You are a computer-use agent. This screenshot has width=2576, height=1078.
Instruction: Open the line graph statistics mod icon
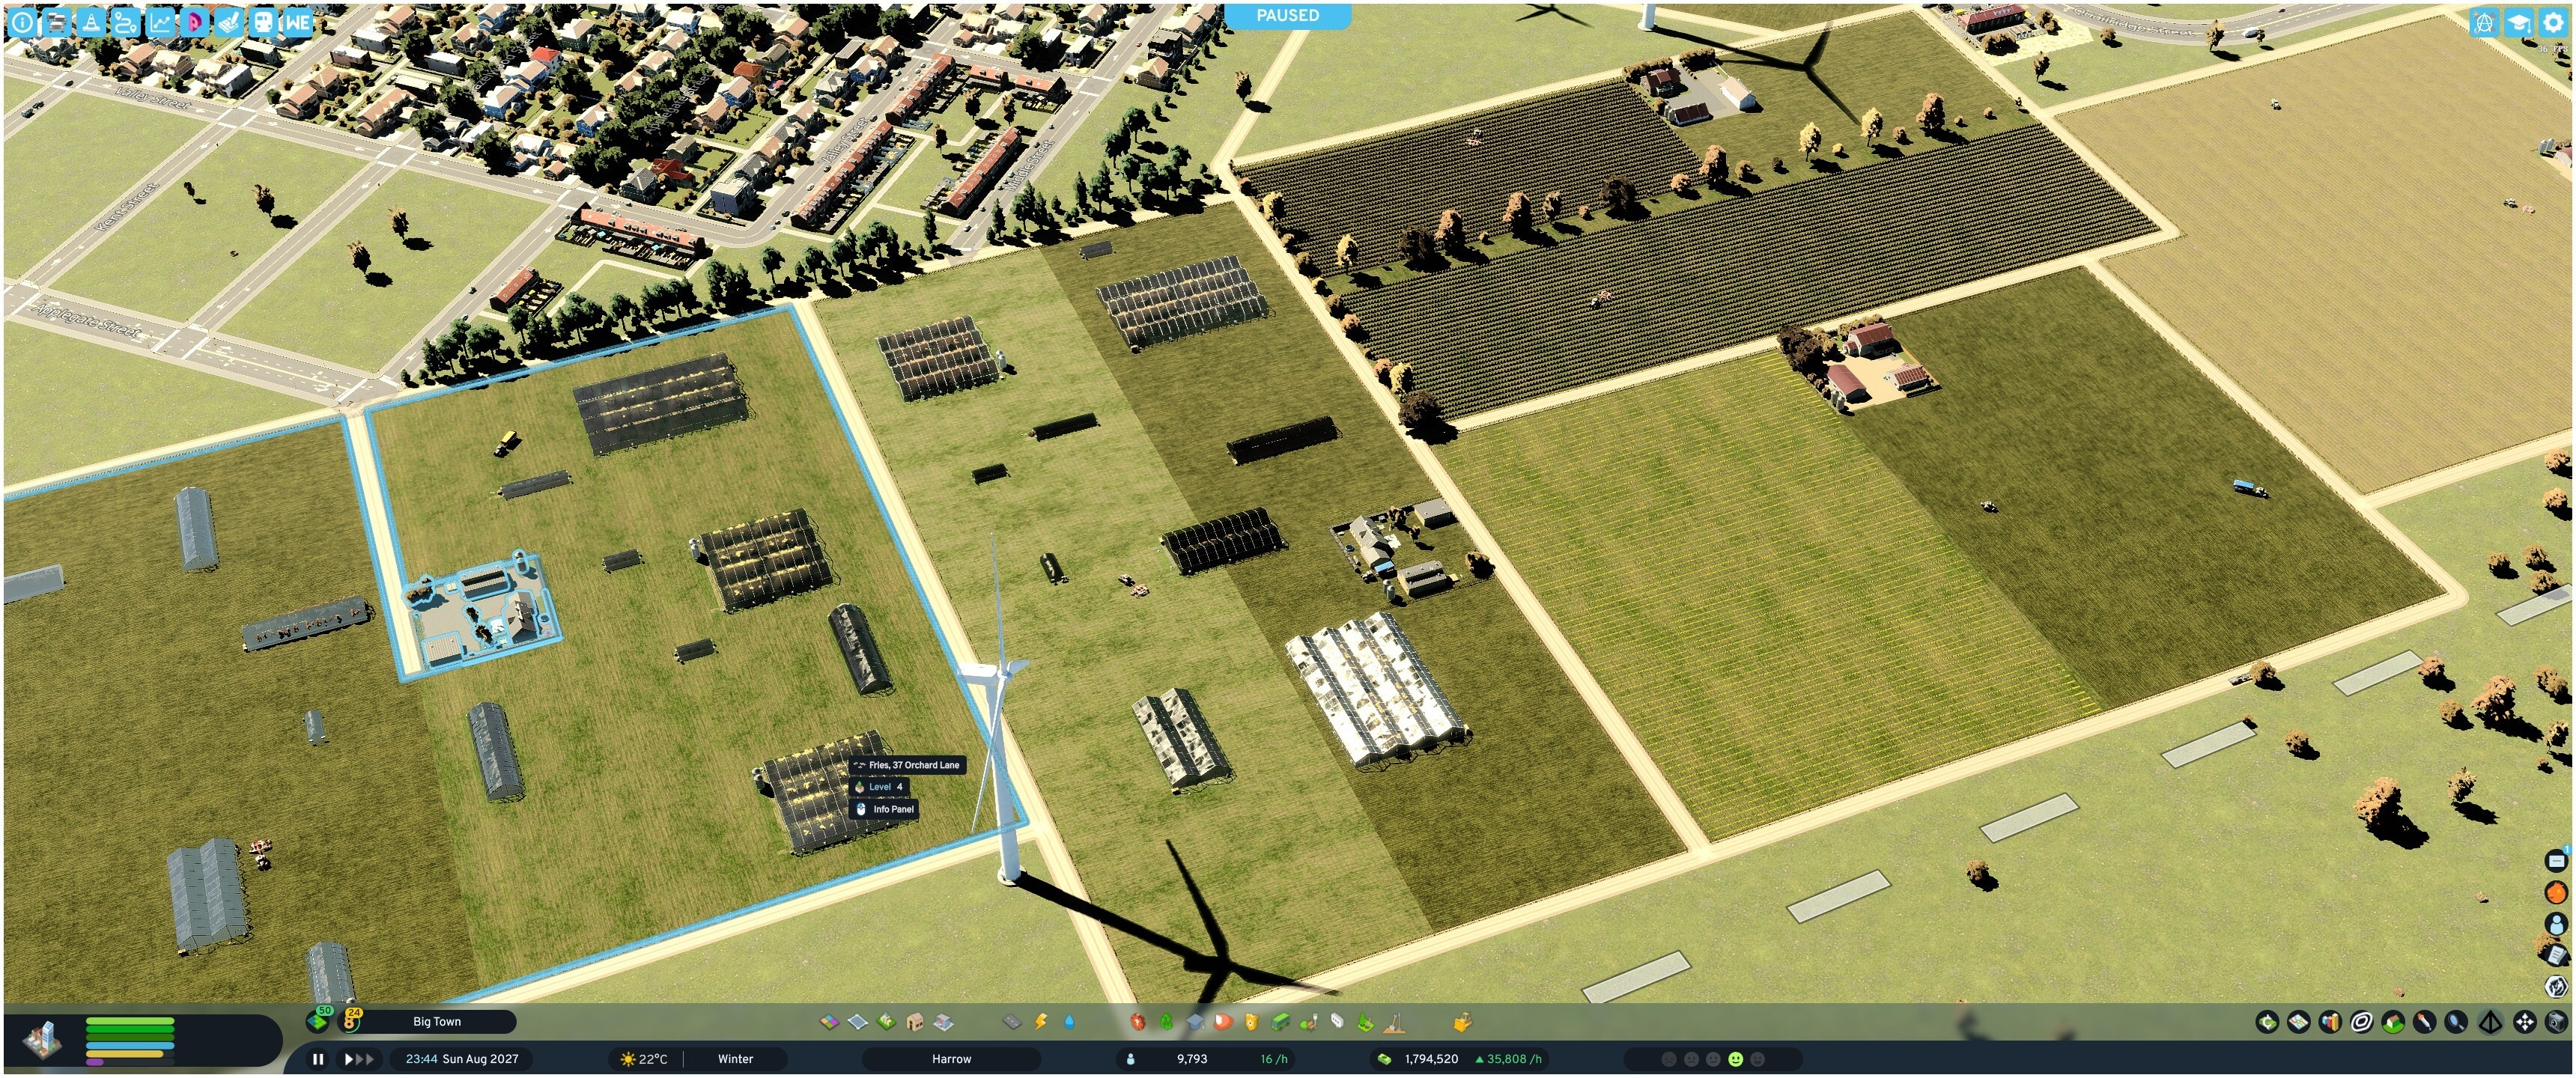pos(160,21)
